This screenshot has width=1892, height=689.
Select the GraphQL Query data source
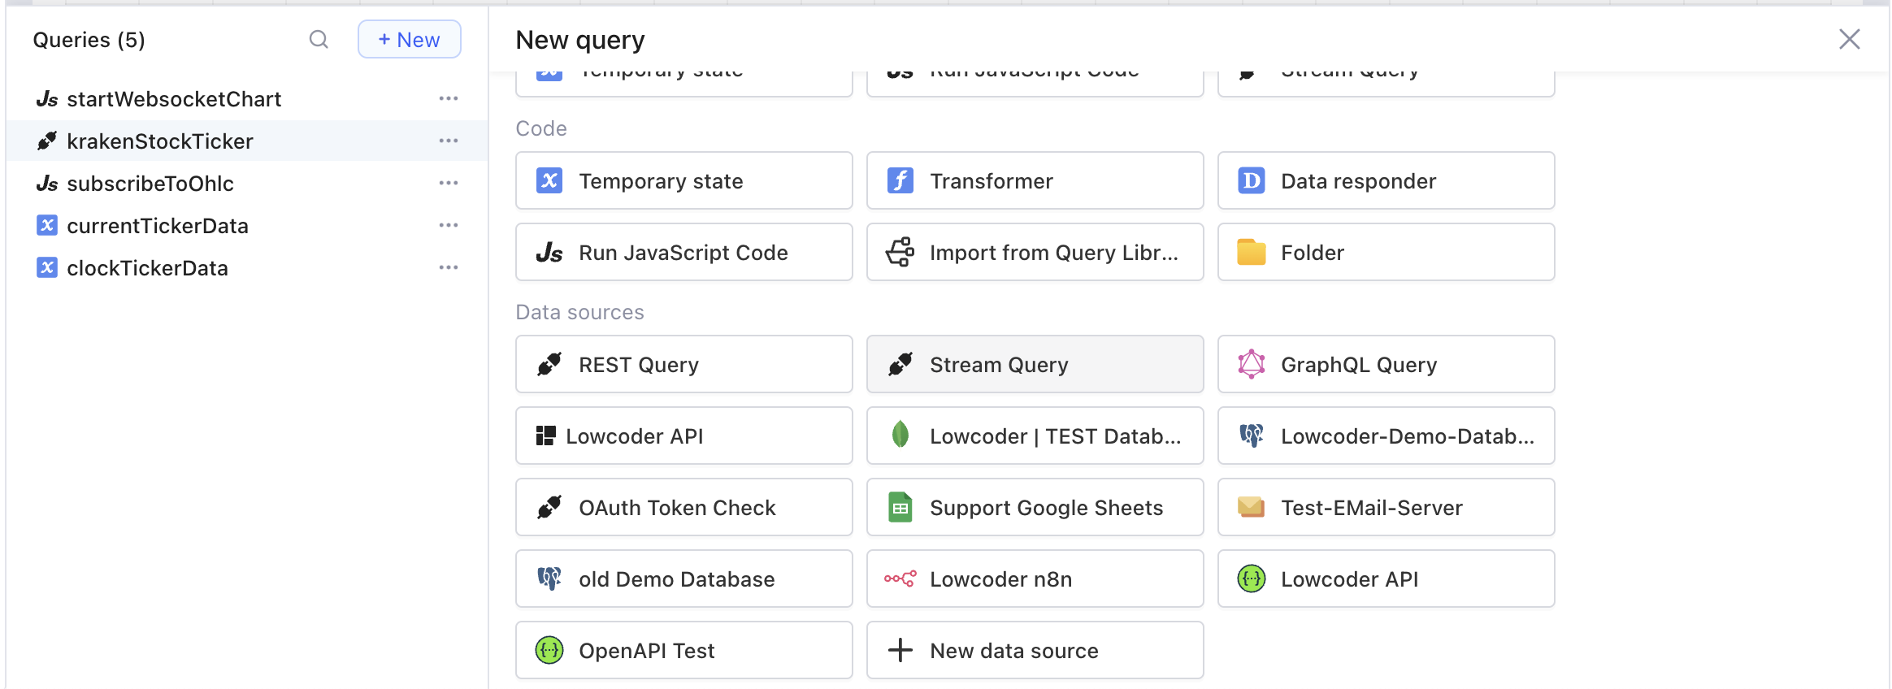click(x=1386, y=365)
